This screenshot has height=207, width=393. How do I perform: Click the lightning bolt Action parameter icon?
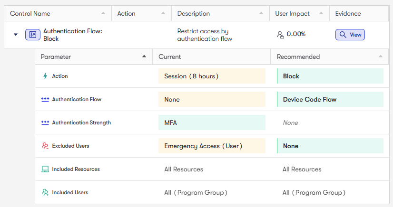tap(45, 76)
